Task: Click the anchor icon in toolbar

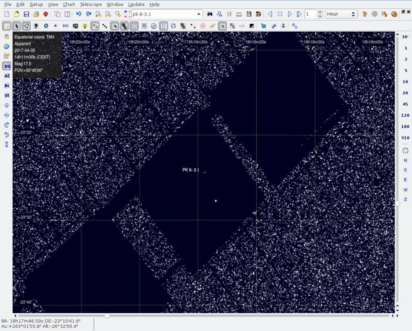Action: click(x=283, y=26)
